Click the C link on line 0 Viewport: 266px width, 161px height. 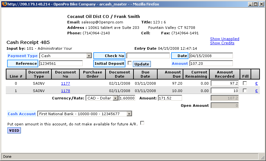pyautogui.click(x=256, y=83)
